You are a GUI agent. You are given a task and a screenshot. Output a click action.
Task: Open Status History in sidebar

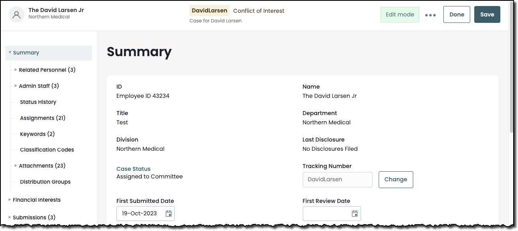[x=38, y=102]
